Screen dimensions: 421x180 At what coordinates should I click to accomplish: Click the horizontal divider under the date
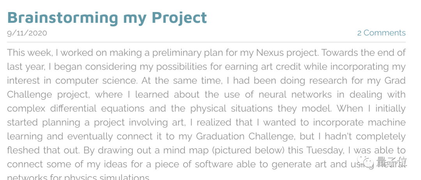point(206,42)
